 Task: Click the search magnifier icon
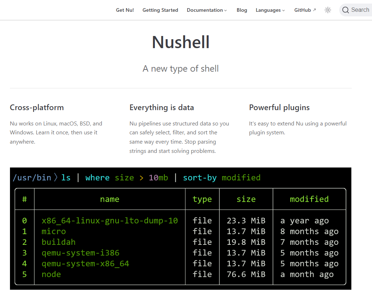point(345,10)
